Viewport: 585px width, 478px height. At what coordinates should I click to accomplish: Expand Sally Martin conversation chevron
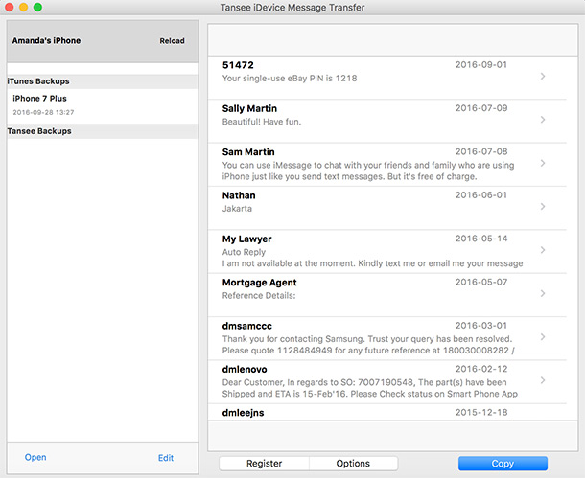coord(543,120)
